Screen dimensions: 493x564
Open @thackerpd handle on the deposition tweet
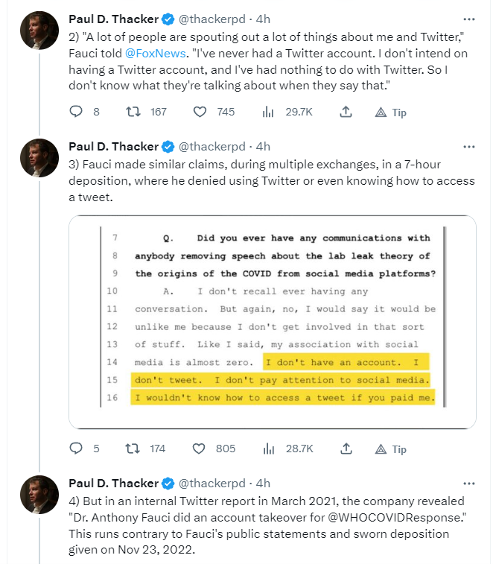pyautogui.click(x=211, y=146)
